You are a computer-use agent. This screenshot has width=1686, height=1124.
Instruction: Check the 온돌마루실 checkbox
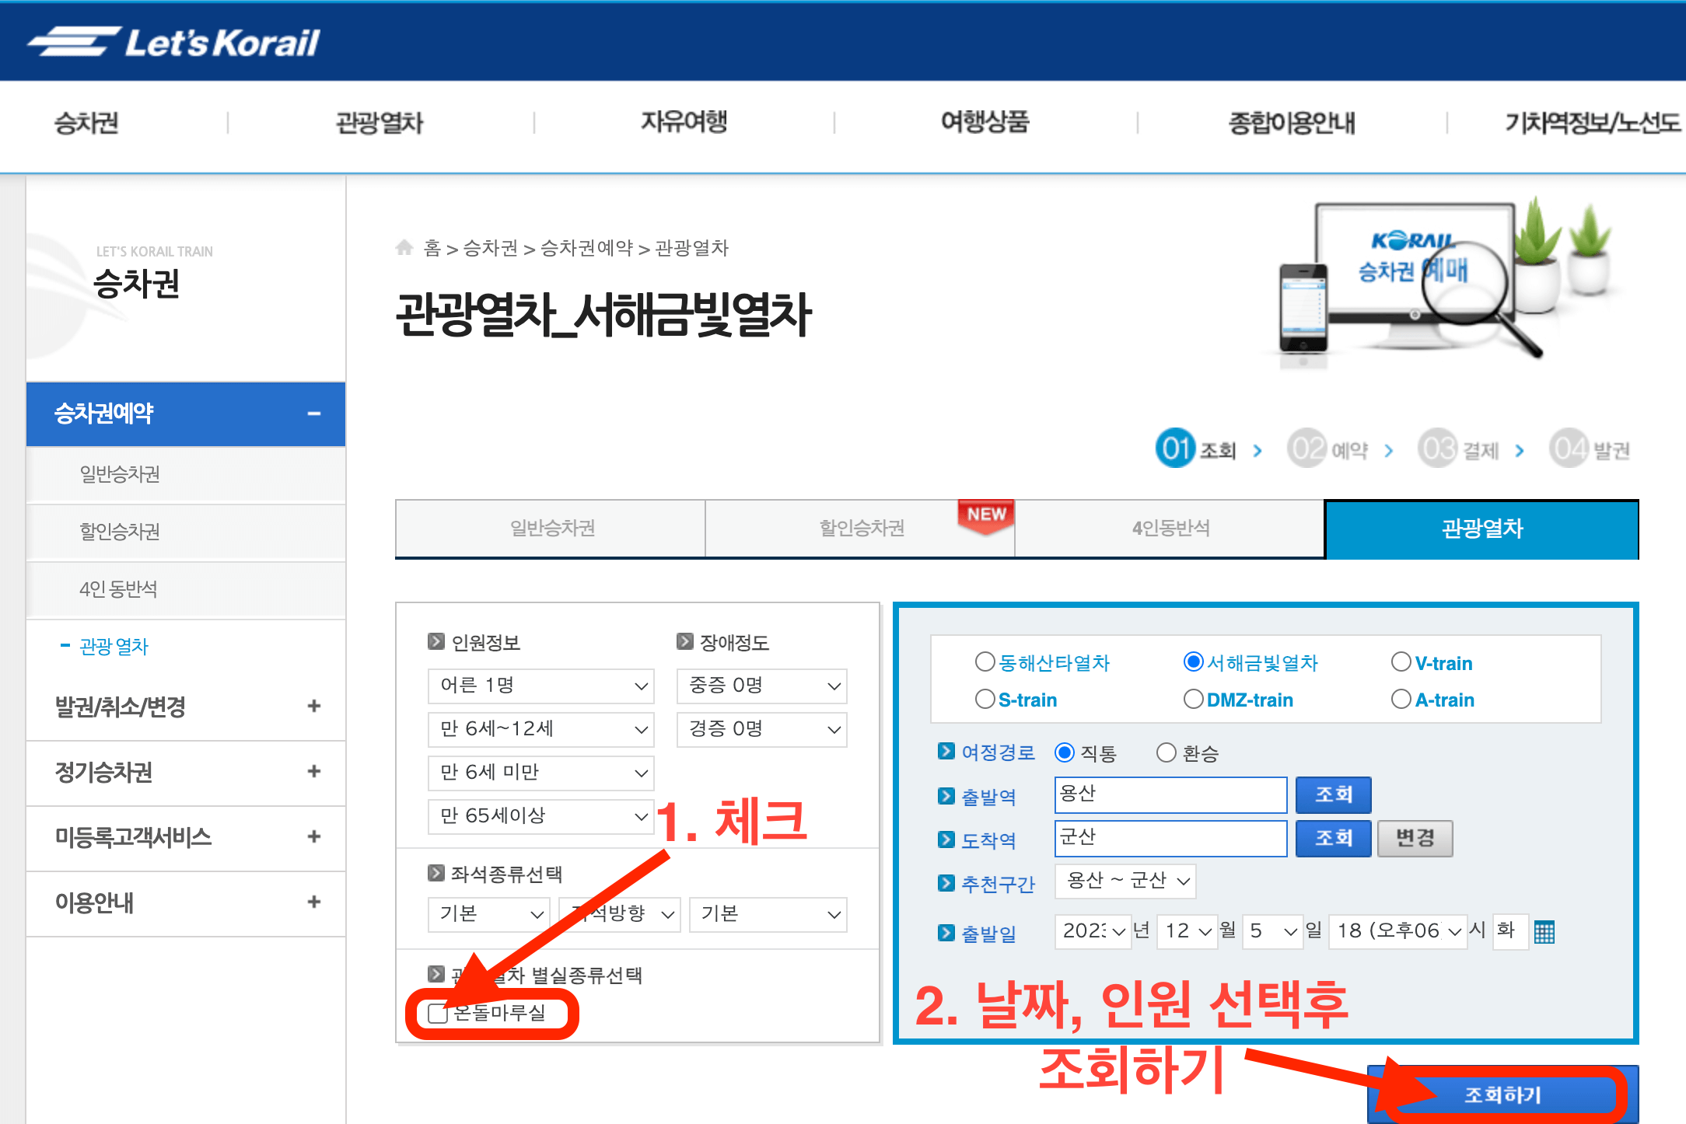tap(436, 1013)
